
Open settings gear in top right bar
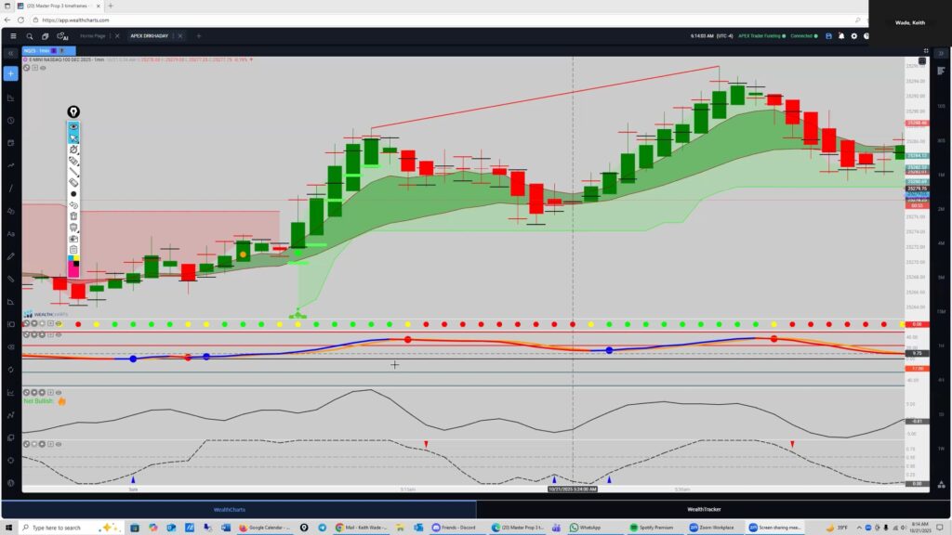(853, 36)
